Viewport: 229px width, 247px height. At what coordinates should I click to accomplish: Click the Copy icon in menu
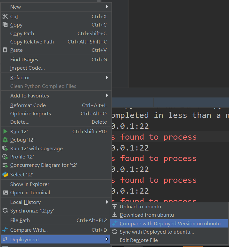pyautogui.click(x=5, y=25)
